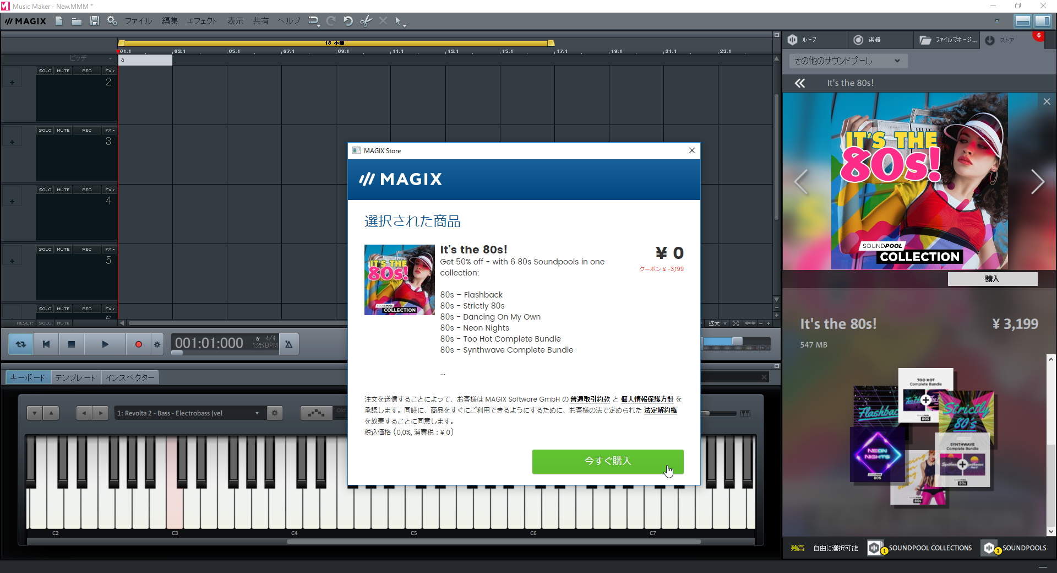This screenshot has width=1057, height=573.
Task: Open the 編集 menu
Action: [170, 21]
